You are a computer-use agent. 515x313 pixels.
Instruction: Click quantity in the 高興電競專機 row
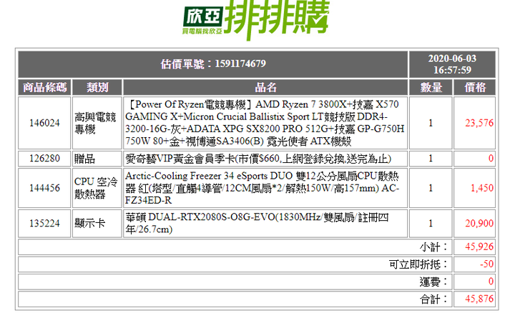[431, 123]
